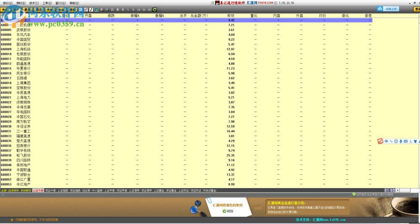Select the 中国石化 stock row
This screenshot has height=224, width=420.
186,117
